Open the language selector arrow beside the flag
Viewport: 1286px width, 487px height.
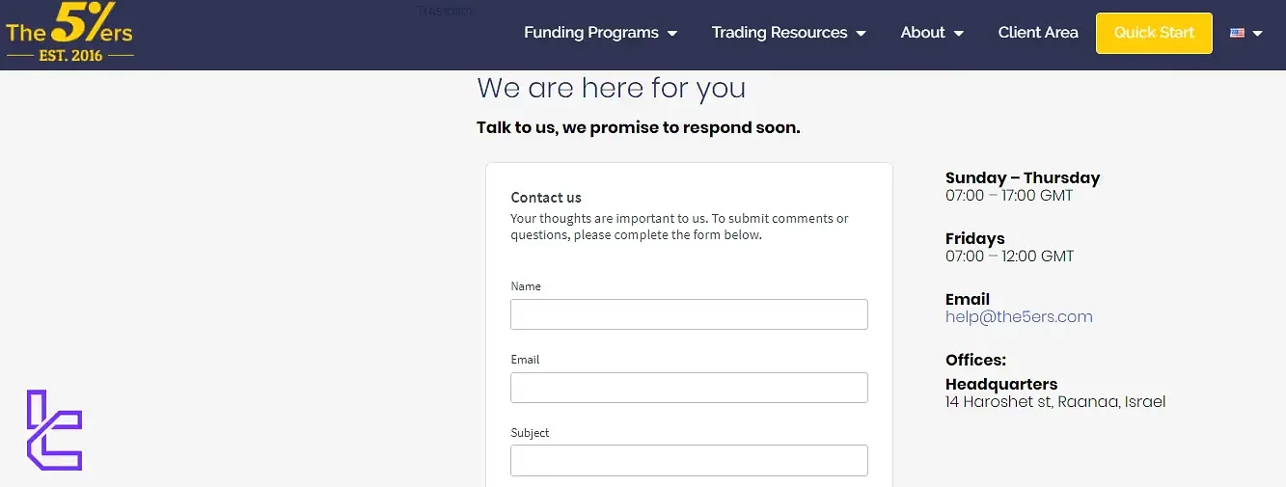coord(1257,34)
